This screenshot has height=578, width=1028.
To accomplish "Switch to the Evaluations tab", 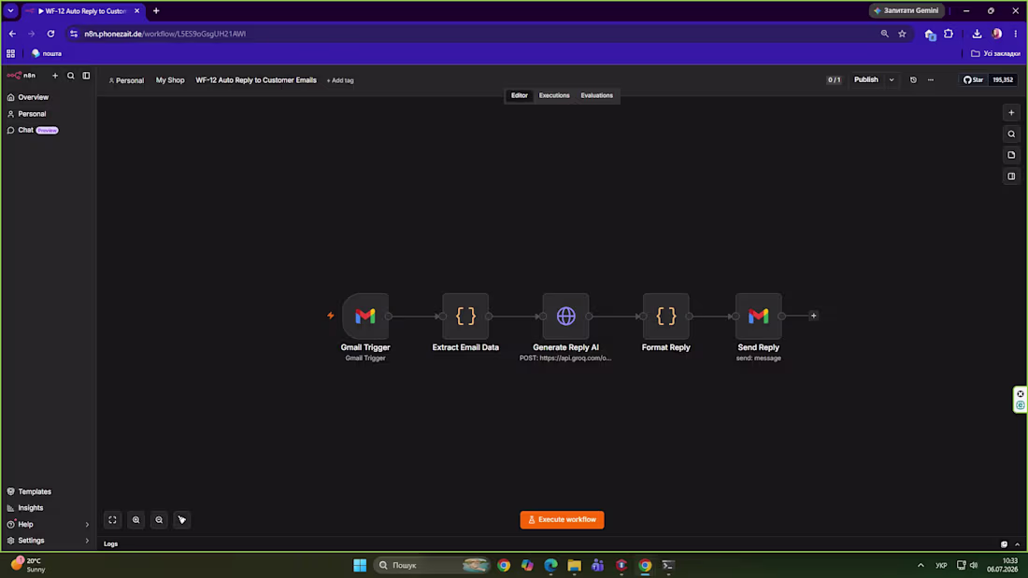I will (x=596, y=95).
